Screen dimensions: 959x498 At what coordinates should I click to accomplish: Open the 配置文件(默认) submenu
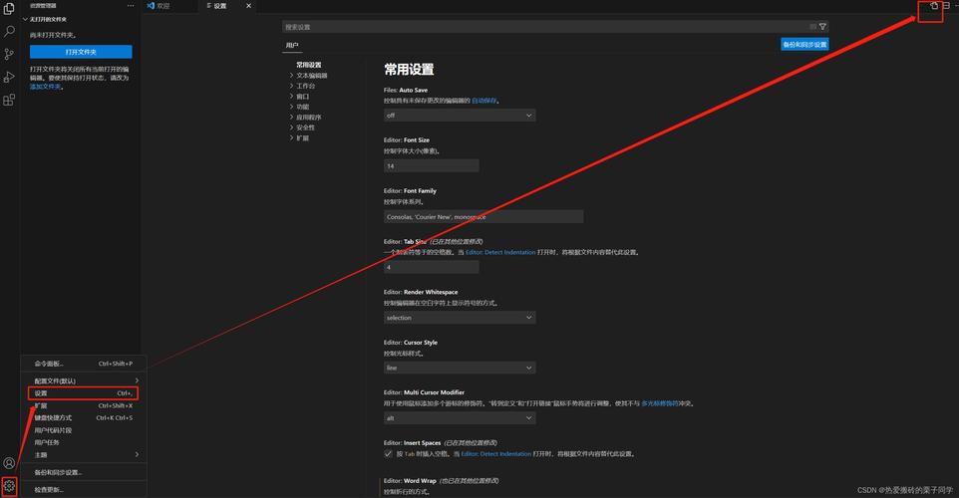tap(84, 380)
